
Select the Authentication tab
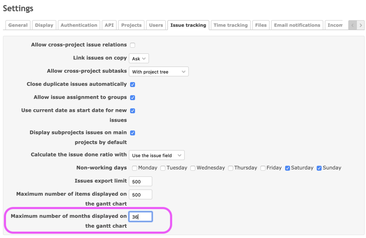79,25
